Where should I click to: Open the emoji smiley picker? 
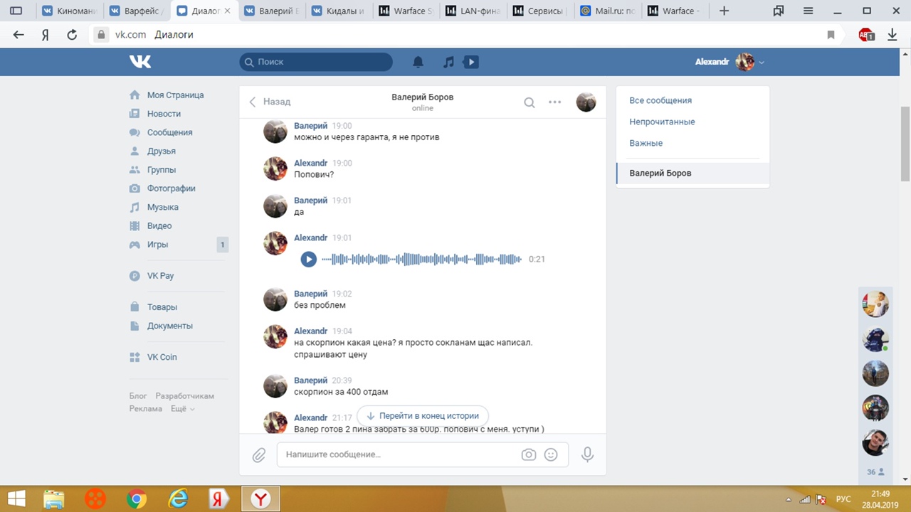pyautogui.click(x=551, y=454)
